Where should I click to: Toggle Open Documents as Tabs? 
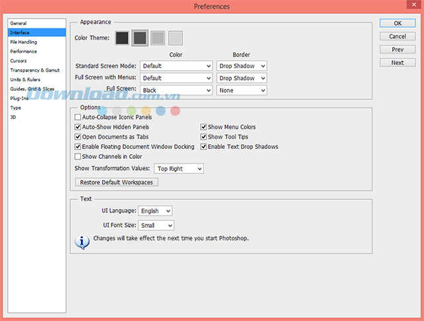pyautogui.click(x=78, y=137)
